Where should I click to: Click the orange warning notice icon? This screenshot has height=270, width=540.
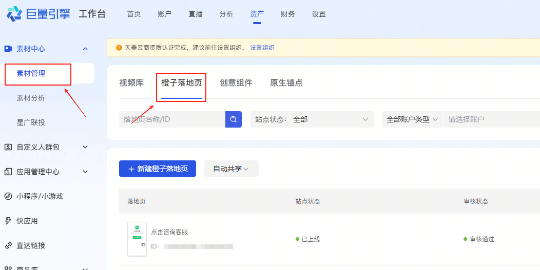[x=119, y=48]
